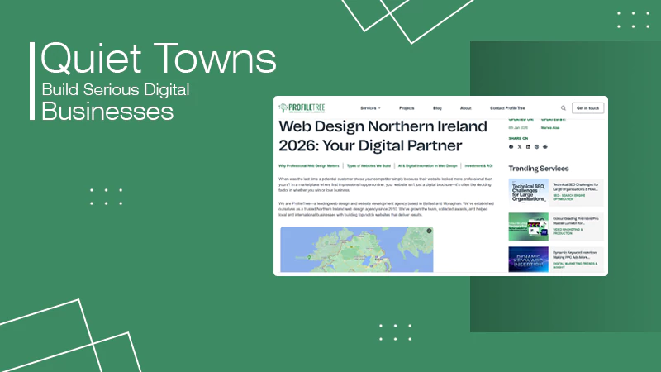Share the article on X

520,147
